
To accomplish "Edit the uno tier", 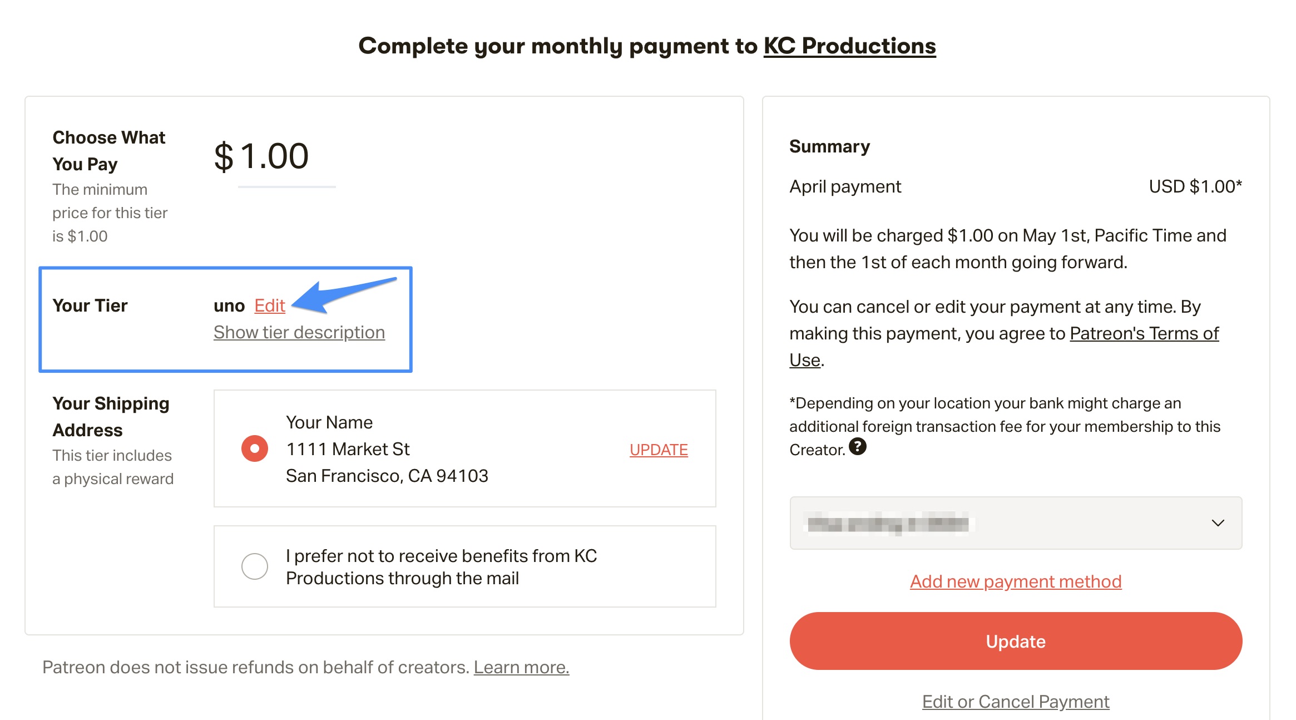I will point(270,305).
